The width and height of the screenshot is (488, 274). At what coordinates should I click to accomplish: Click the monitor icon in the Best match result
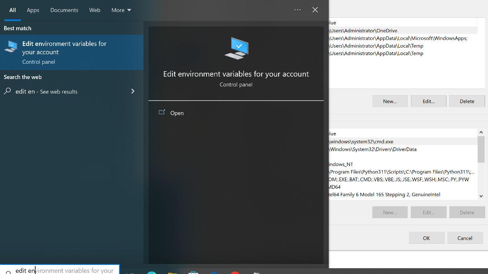pos(11,46)
